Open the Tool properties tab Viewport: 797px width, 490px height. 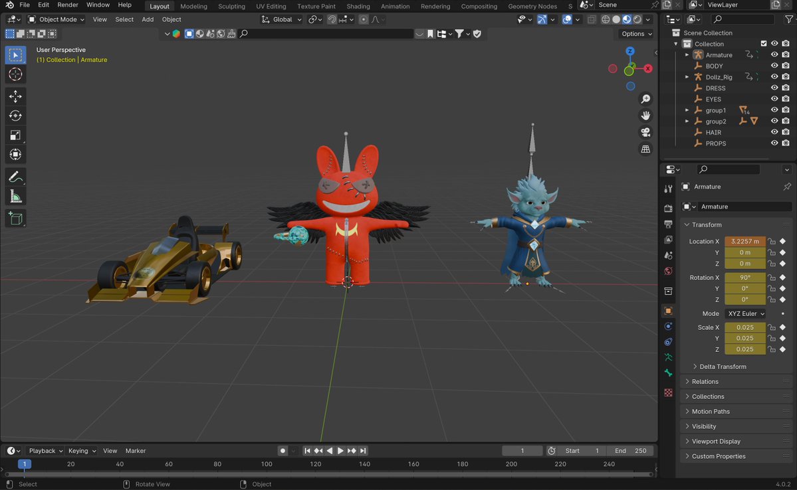[669, 189]
